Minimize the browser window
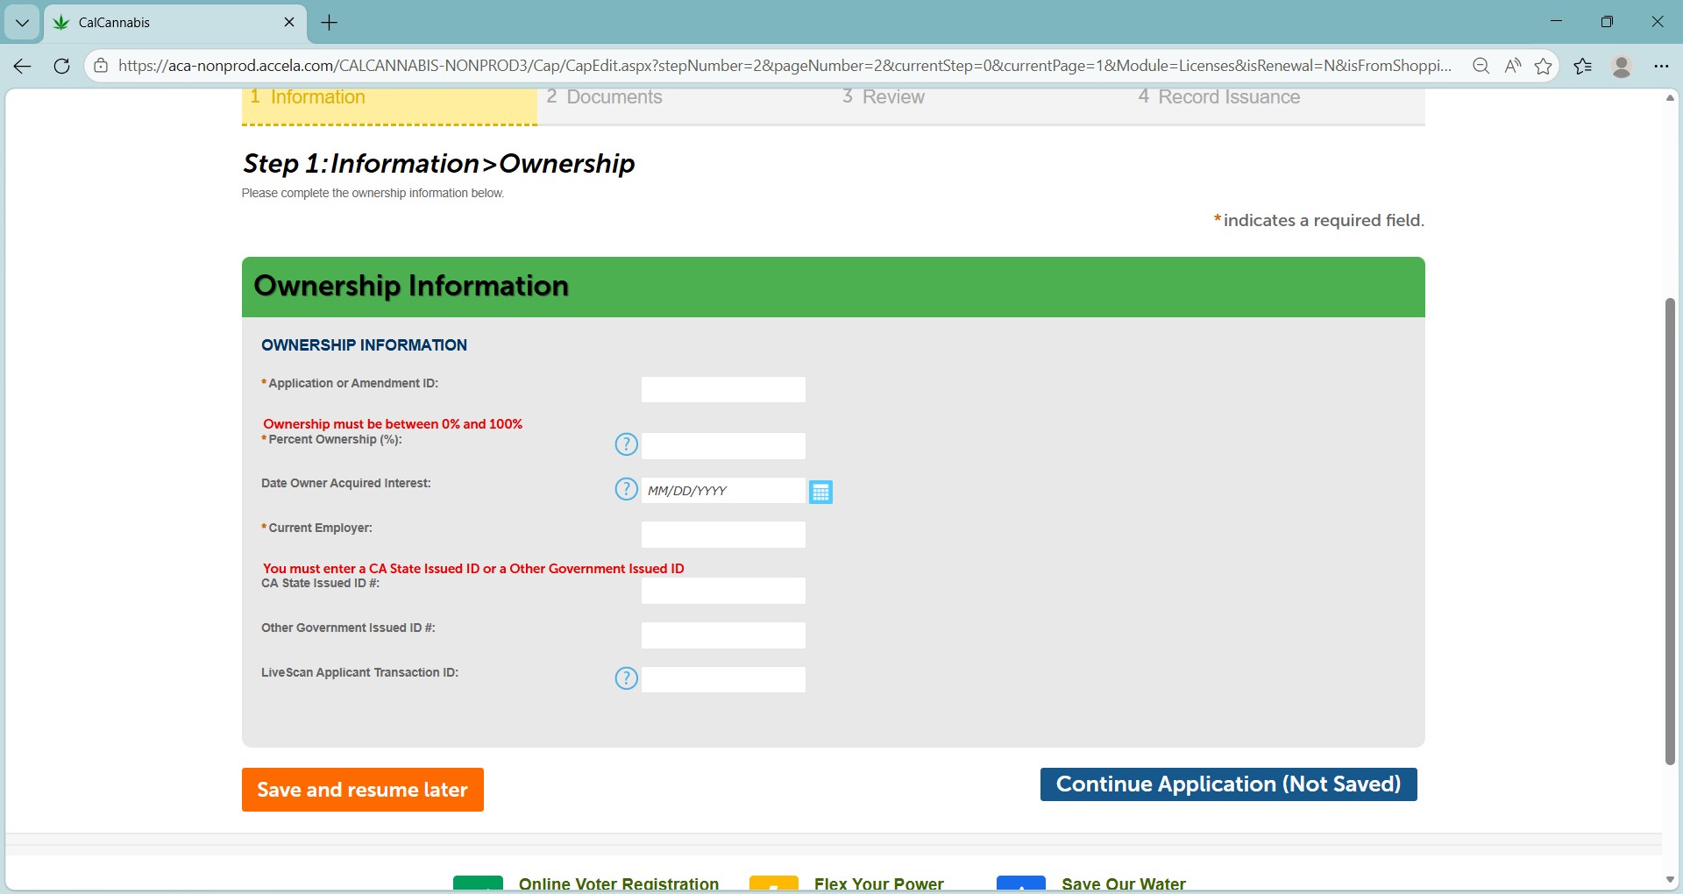Viewport: 1683px width, 894px height. point(1556,22)
